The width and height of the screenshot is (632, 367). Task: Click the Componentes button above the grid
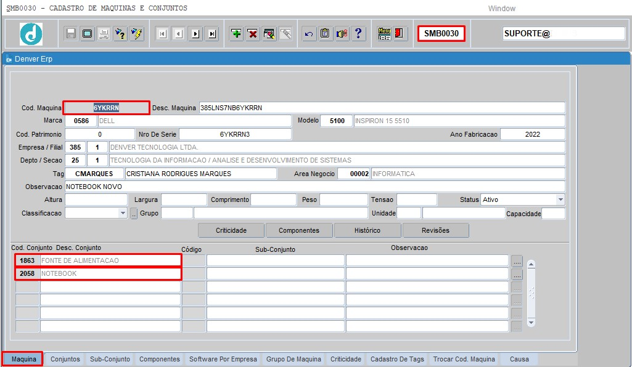(298, 230)
